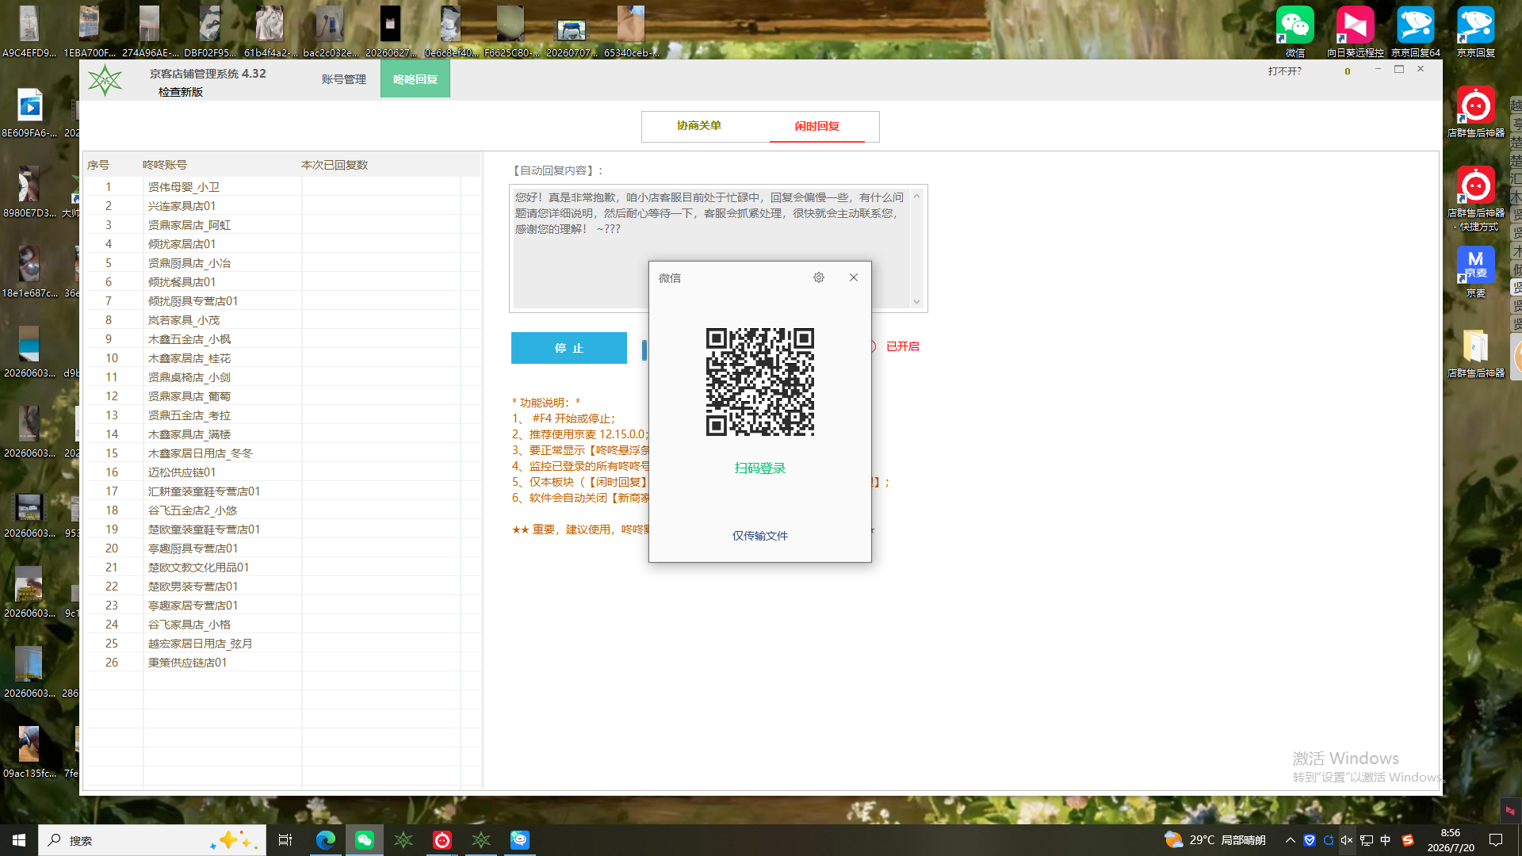Close the 微信 login dialog
The width and height of the screenshot is (1522, 856).
[854, 277]
